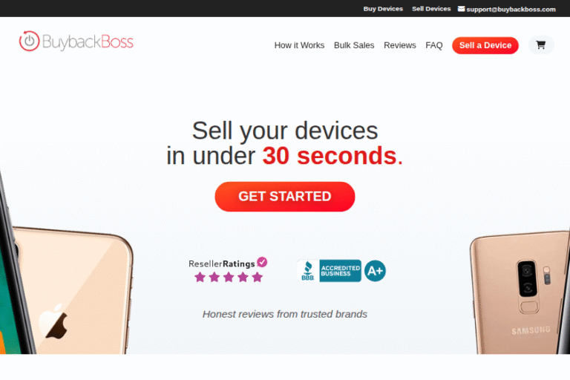Click the support@buybackboss.com email link
Image resolution: width=570 pixels, height=380 pixels.
tap(511, 9)
